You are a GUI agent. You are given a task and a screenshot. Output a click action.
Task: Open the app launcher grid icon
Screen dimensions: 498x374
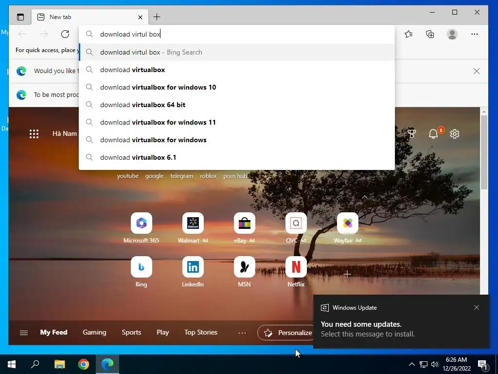pos(34,133)
